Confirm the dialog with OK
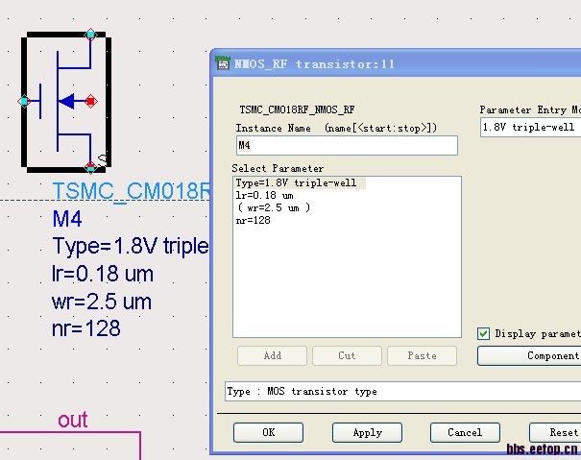 click(x=268, y=432)
